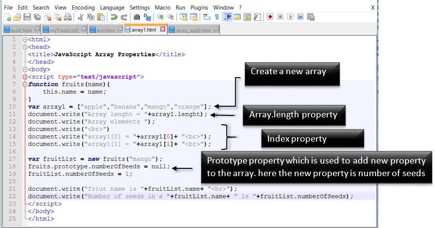Collapse the <script> fold on line 6
Viewport: 435px width, 228px height.
pos(25,77)
